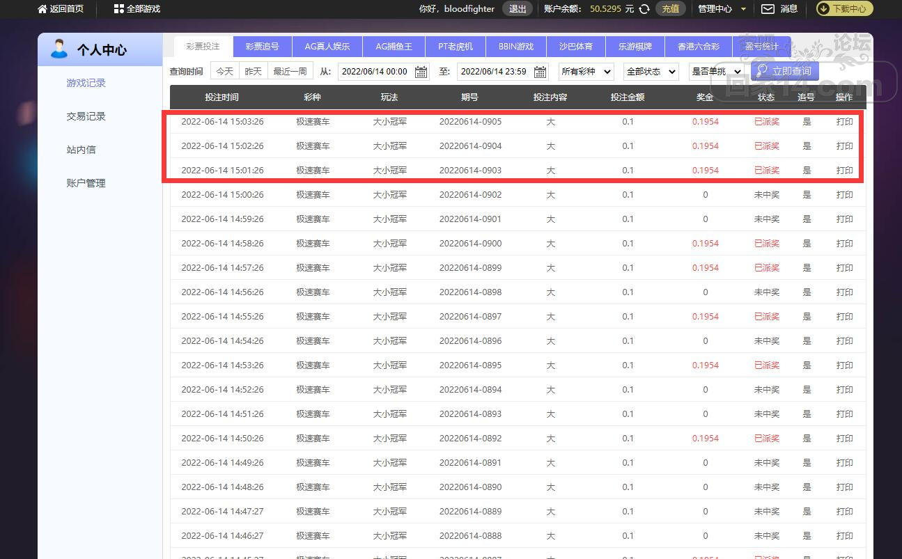Image resolution: width=902 pixels, height=559 pixels.
Task: Click the personal center user avatar icon
Action: coord(59,49)
